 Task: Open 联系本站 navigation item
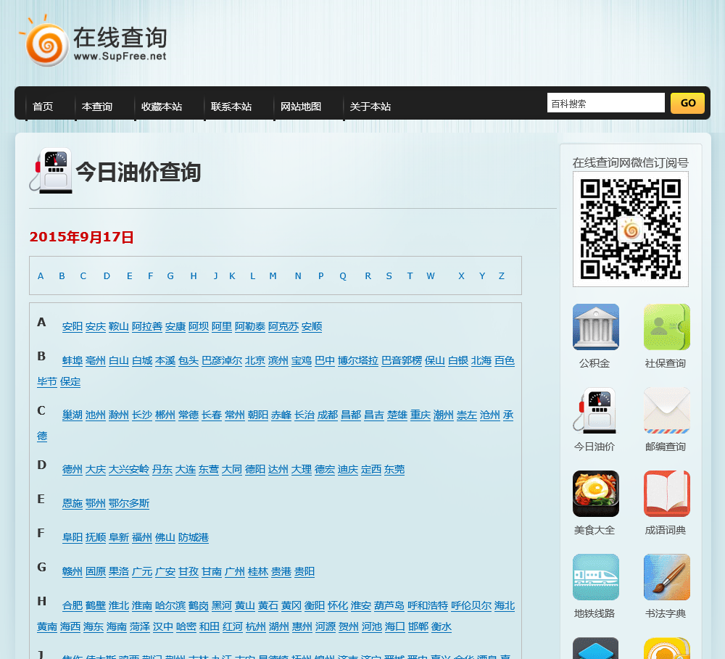(231, 107)
